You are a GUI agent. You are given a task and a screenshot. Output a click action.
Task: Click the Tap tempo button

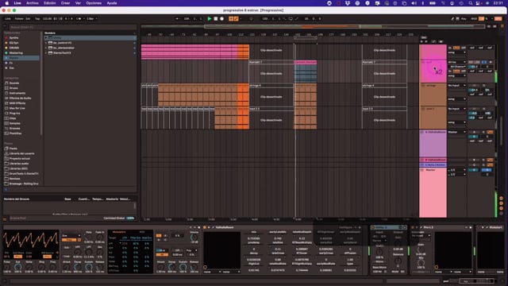coord(37,19)
